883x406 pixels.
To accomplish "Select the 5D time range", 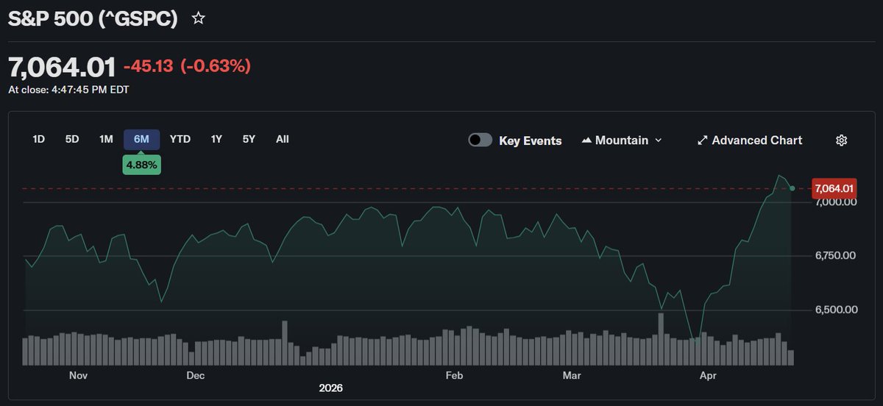I will point(72,139).
